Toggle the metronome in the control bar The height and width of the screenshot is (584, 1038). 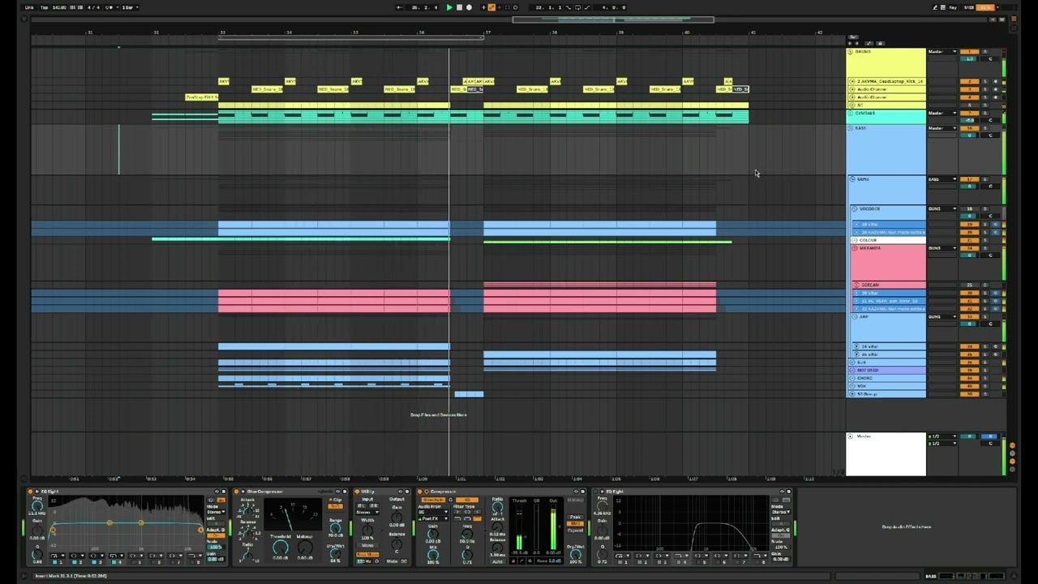[110, 7]
